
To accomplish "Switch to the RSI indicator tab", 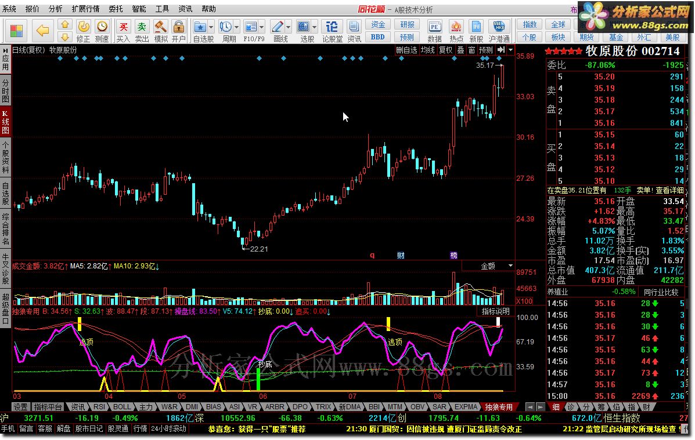I will pyautogui.click(x=99, y=407).
